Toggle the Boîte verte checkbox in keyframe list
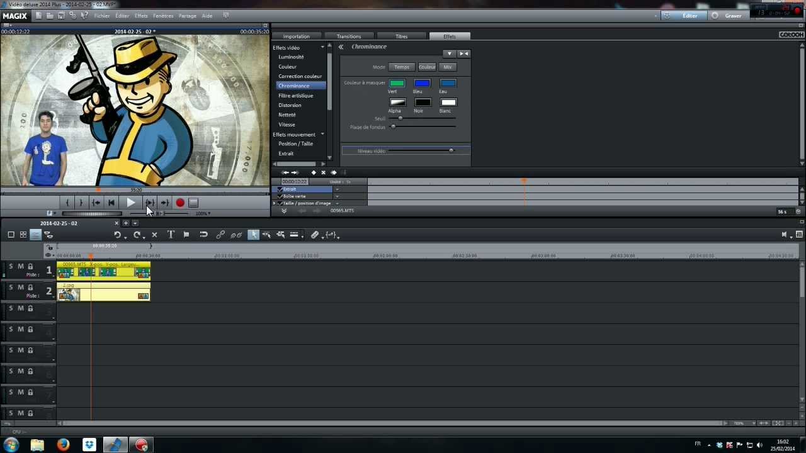Viewport: 806px width, 453px height. (x=280, y=196)
